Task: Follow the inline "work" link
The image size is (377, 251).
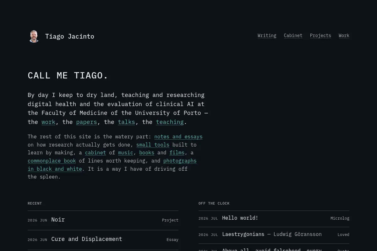Action: click(x=48, y=122)
